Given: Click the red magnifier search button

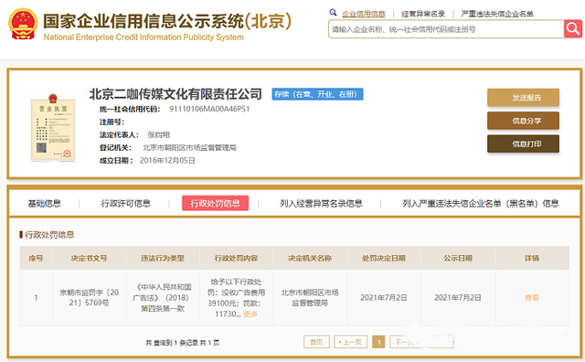Looking at the screenshot, I should pyautogui.click(x=573, y=28).
